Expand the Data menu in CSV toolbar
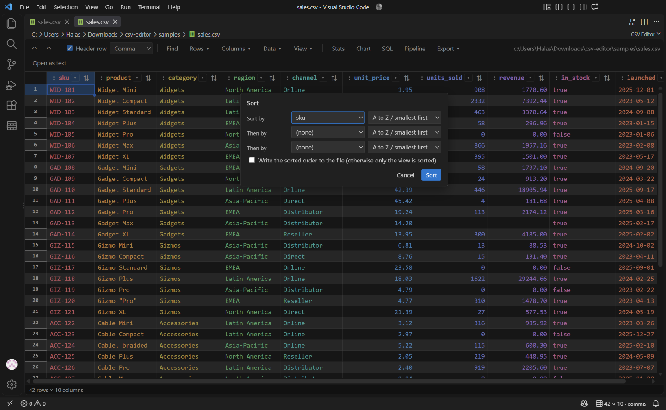This screenshot has height=410, width=666. click(272, 49)
